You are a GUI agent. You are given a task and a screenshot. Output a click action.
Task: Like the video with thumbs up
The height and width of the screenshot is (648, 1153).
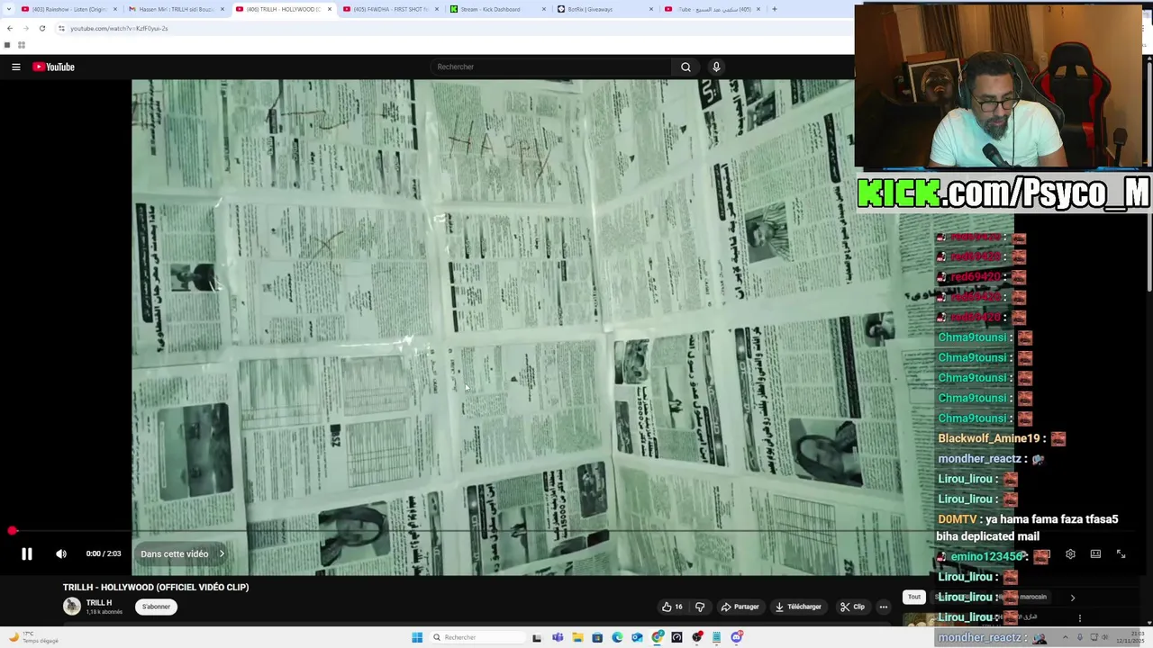coord(672,607)
